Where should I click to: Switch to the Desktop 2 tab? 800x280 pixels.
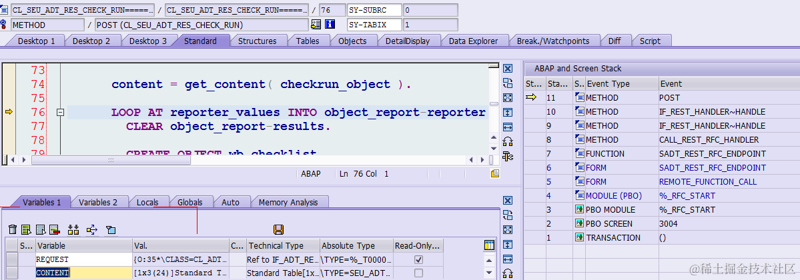pos(91,41)
